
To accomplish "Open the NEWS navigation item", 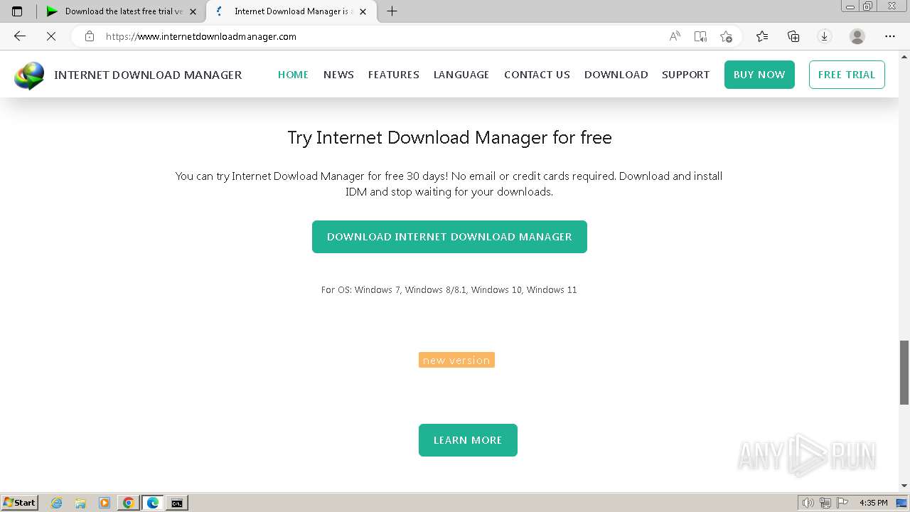I will pyautogui.click(x=338, y=75).
